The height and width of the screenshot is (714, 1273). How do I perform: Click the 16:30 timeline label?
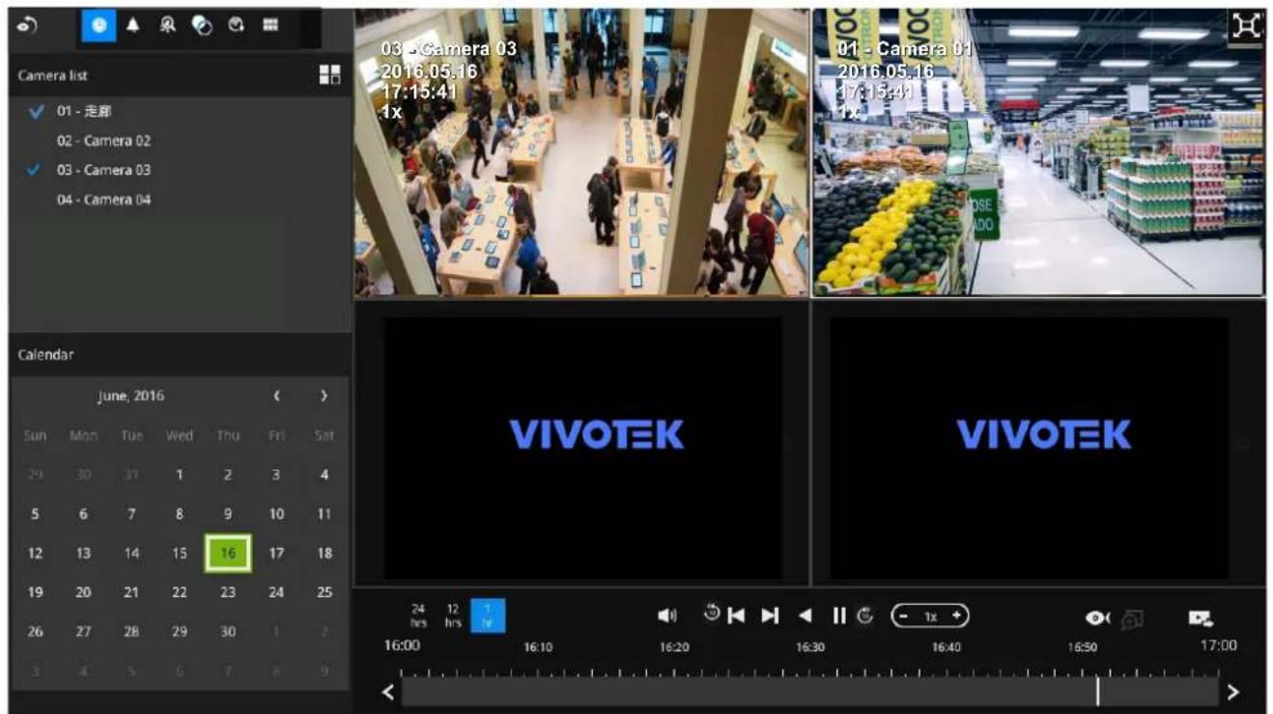[x=809, y=646]
